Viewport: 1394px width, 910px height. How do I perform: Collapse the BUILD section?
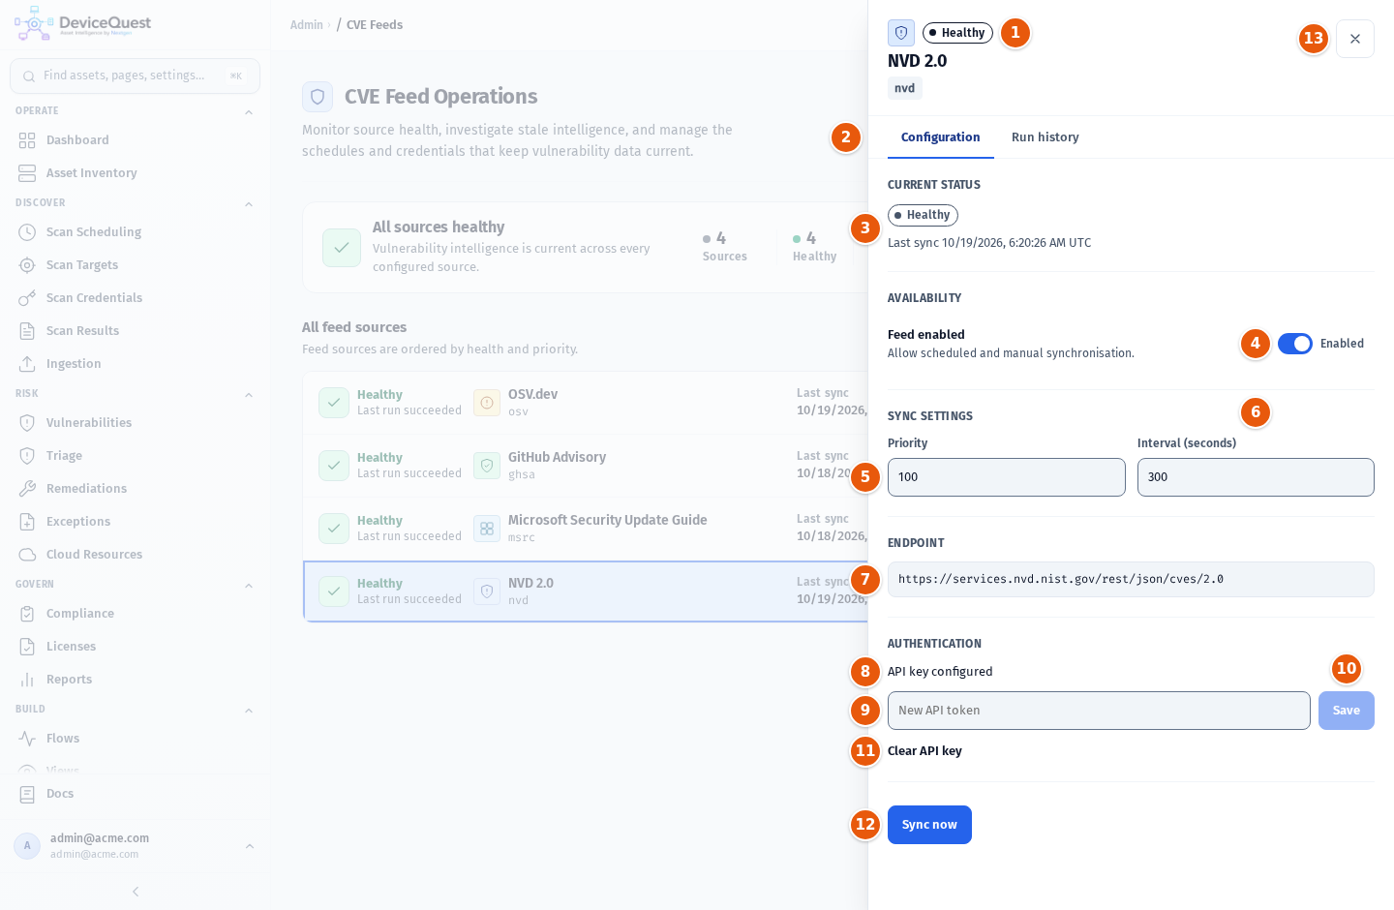pos(249,711)
